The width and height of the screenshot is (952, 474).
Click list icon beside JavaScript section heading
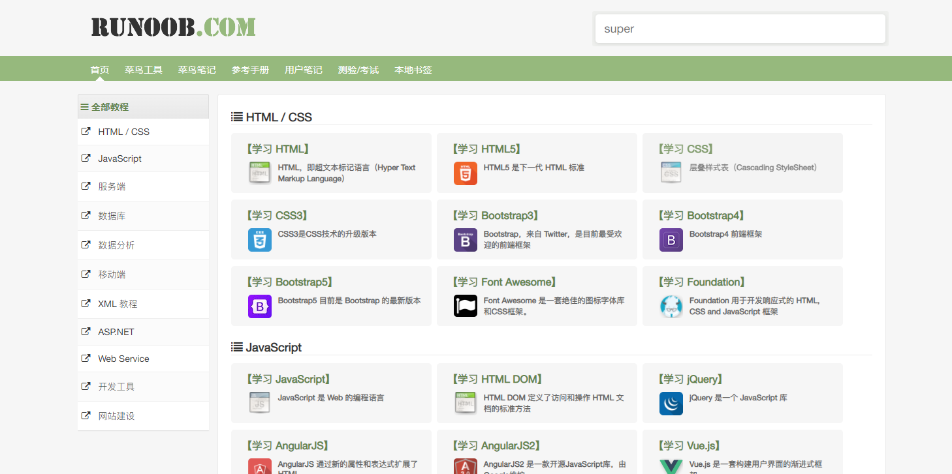pyautogui.click(x=237, y=348)
